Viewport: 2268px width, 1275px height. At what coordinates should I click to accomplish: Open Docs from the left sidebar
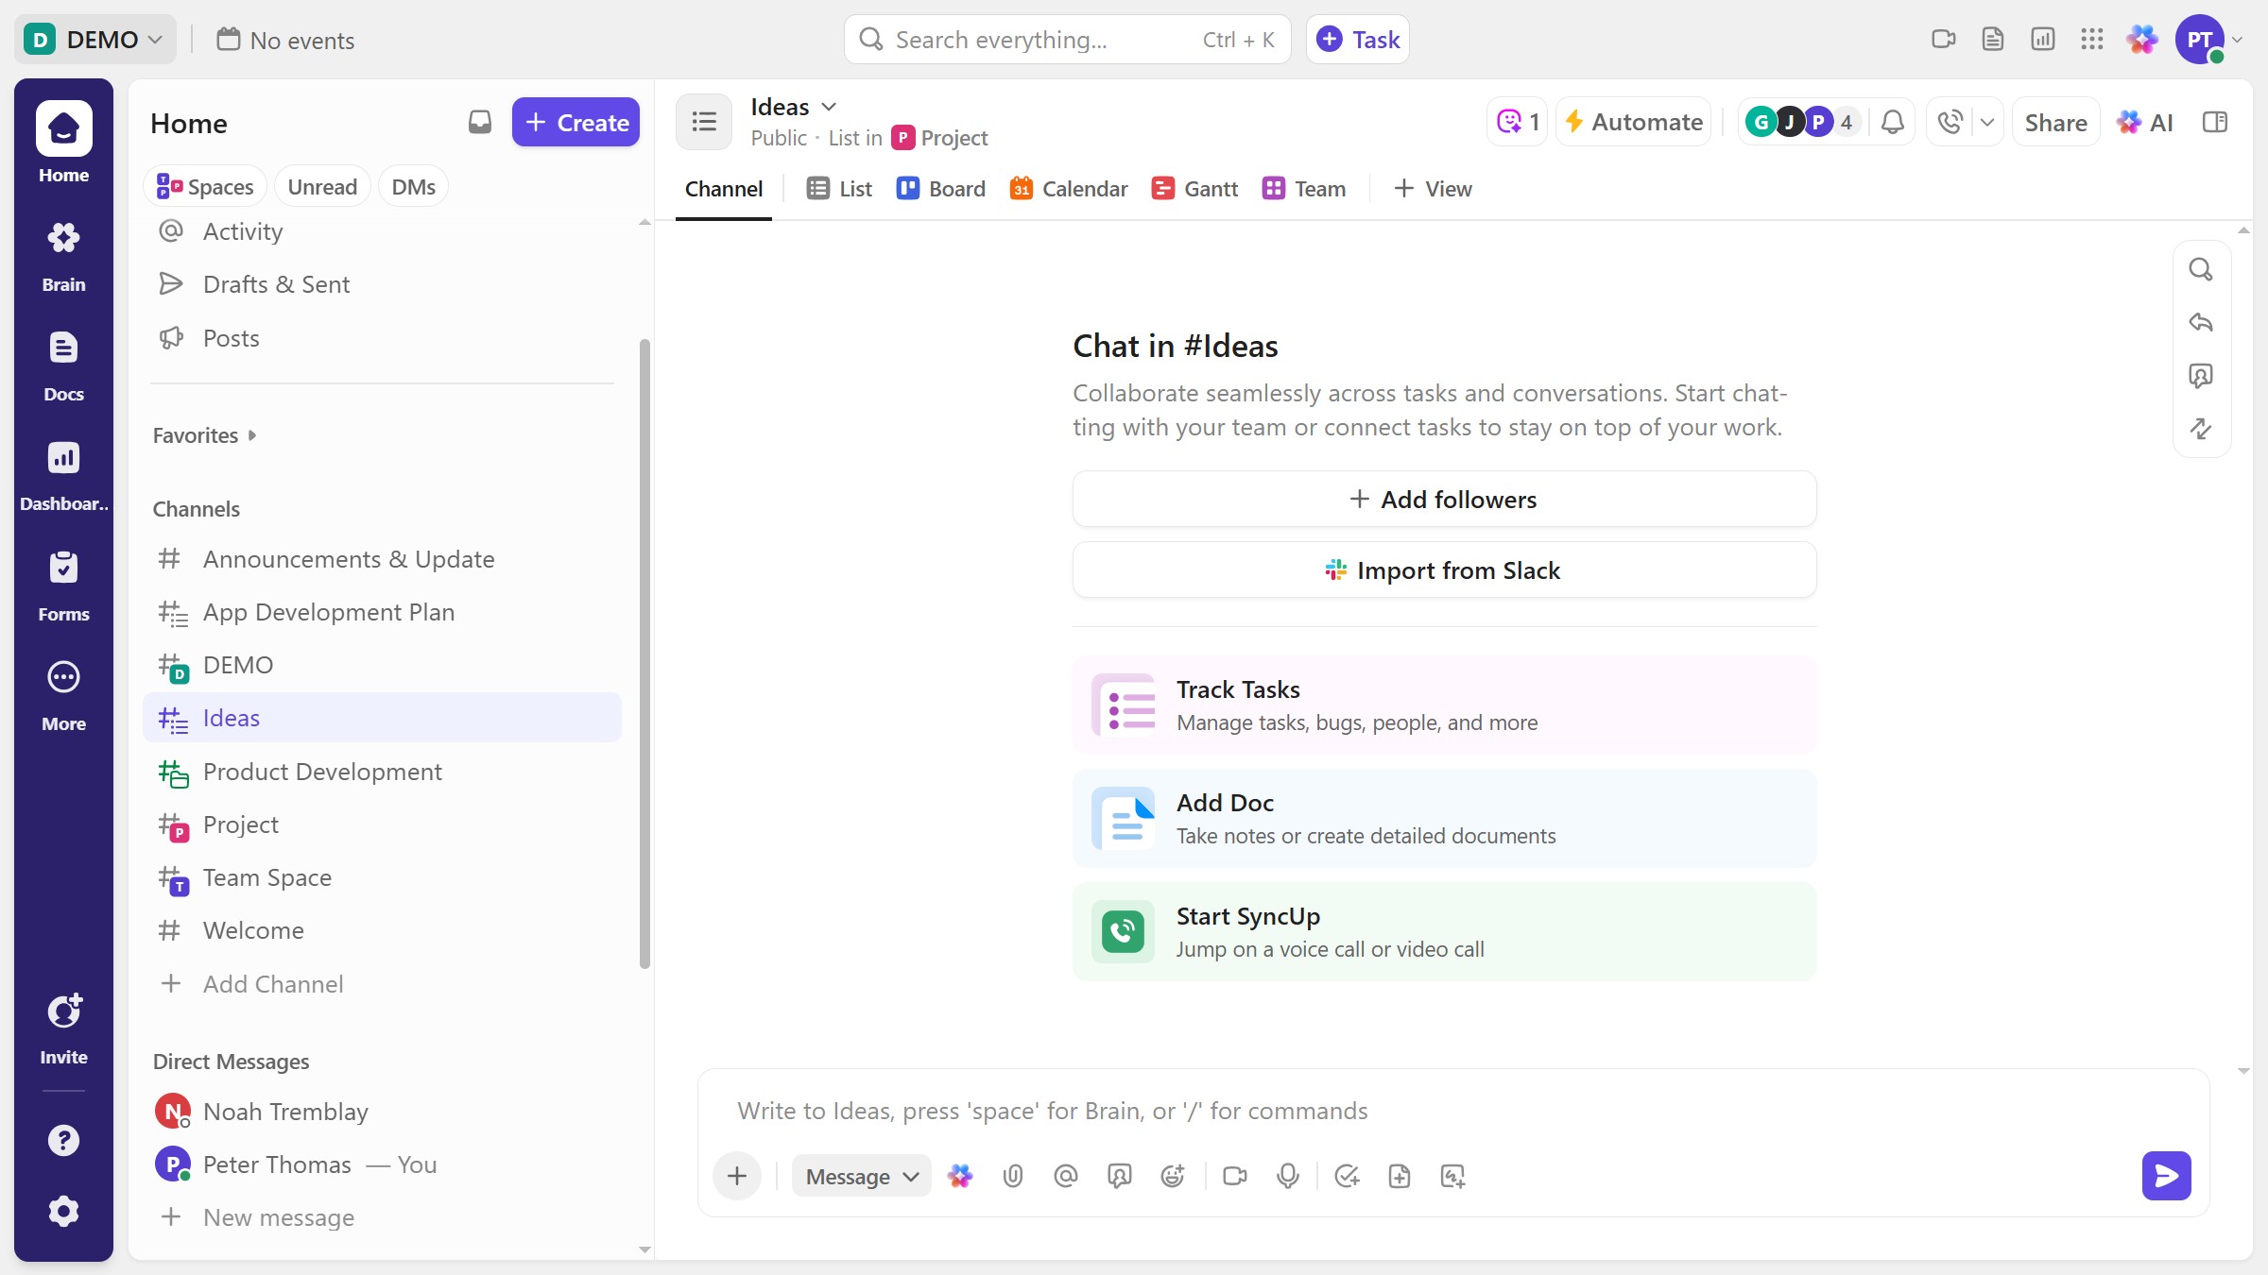coord(63,364)
